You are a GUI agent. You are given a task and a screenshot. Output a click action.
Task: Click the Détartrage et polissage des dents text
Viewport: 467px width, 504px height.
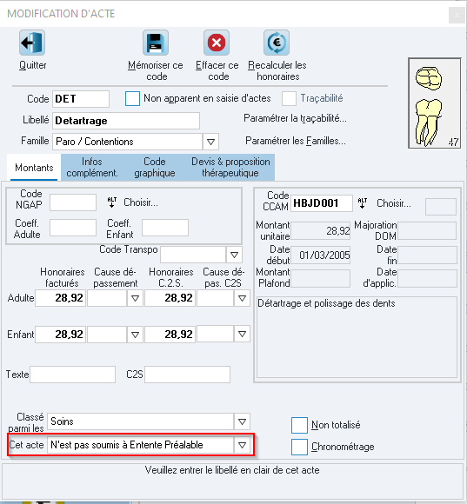pos(326,303)
